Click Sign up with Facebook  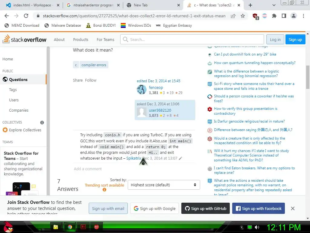(259, 208)
